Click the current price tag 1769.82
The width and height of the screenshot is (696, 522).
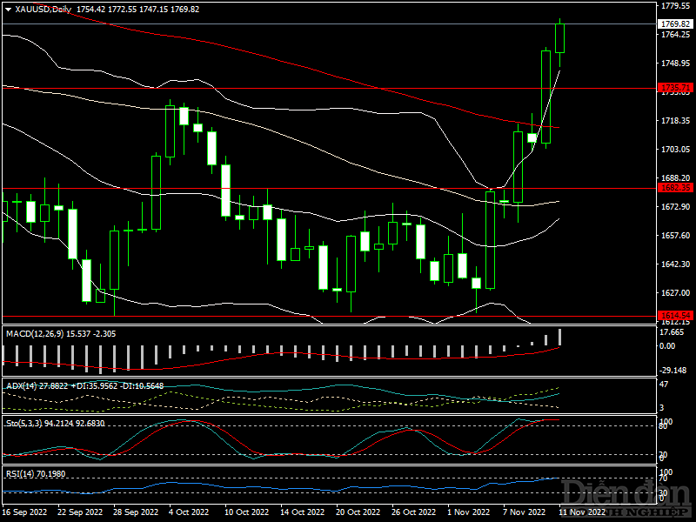tap(675, 24)
